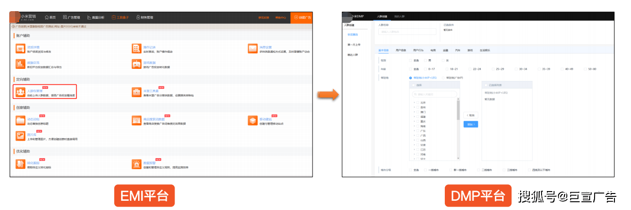
Task: Check 男 gender checkbox
Action: [425, 61]
